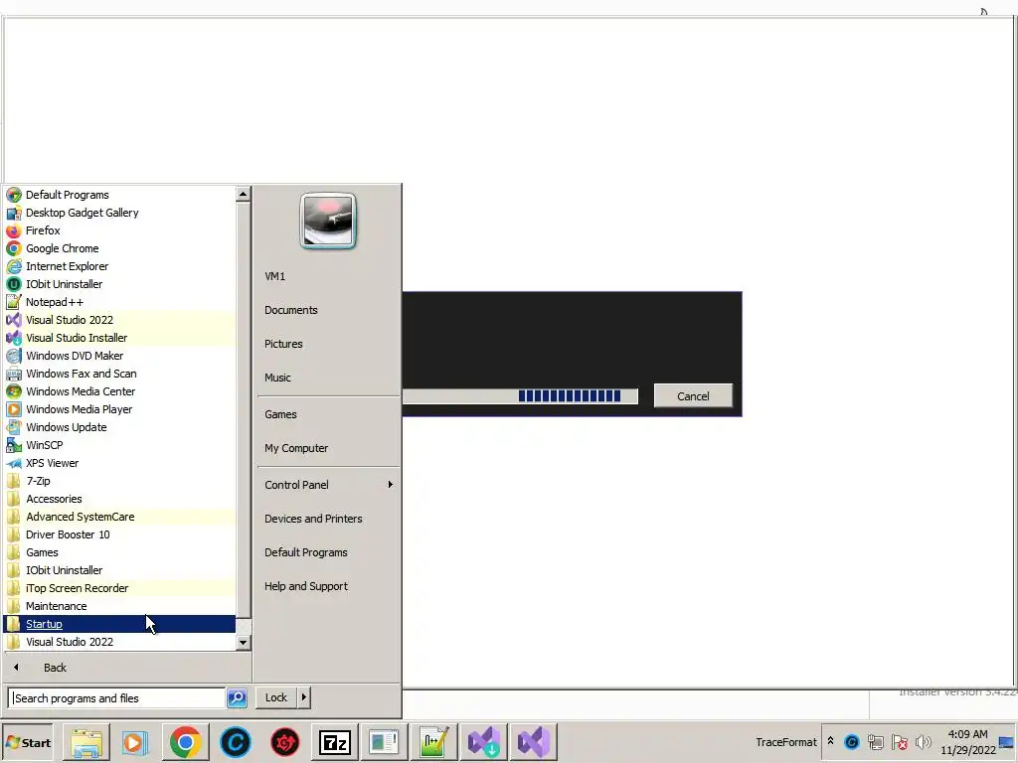Switch to Visual Studio 2022 taskbar button
Image resolution: width=1018 pixels, height=763 pixels.
pos(534,742)
